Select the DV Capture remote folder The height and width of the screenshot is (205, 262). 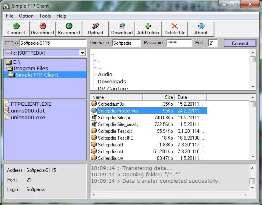(113, 88)
